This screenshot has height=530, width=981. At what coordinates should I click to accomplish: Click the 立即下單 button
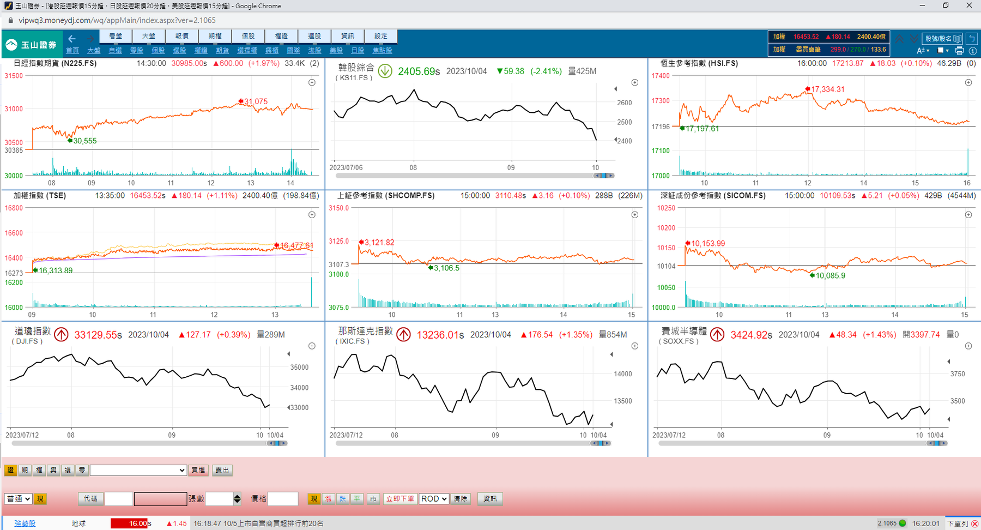[400, 498]
